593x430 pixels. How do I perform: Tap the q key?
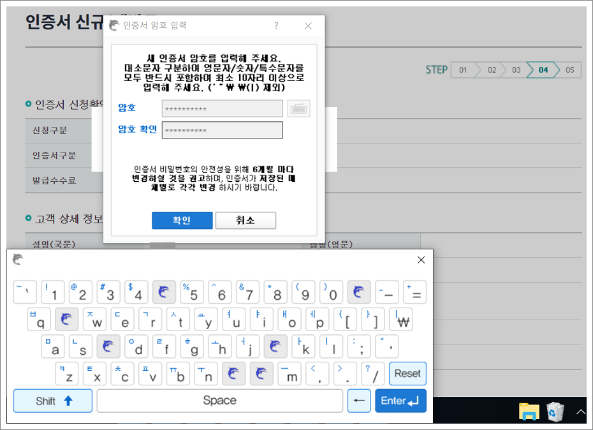coord(39,319)
